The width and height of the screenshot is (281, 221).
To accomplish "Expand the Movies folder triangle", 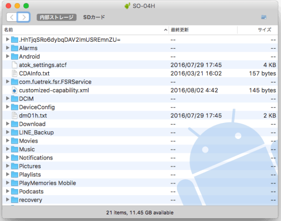I will [x=7, y=141].
